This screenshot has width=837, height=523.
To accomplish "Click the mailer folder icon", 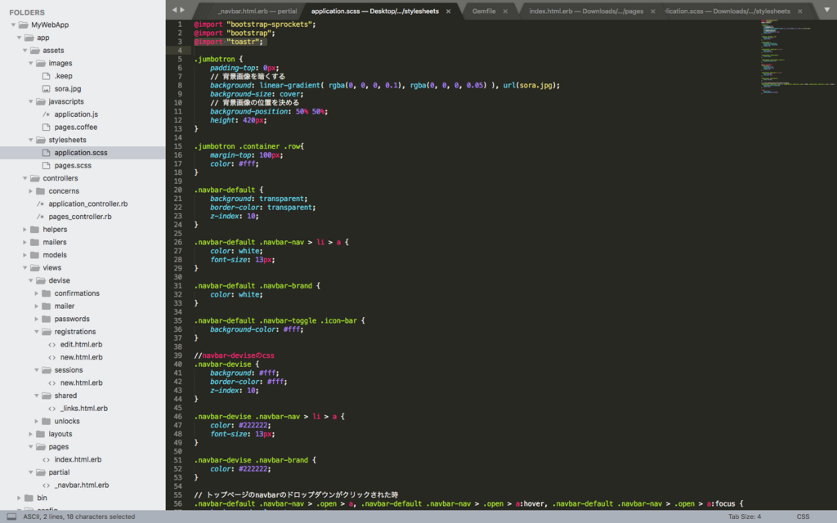I will tap(47, 306).
